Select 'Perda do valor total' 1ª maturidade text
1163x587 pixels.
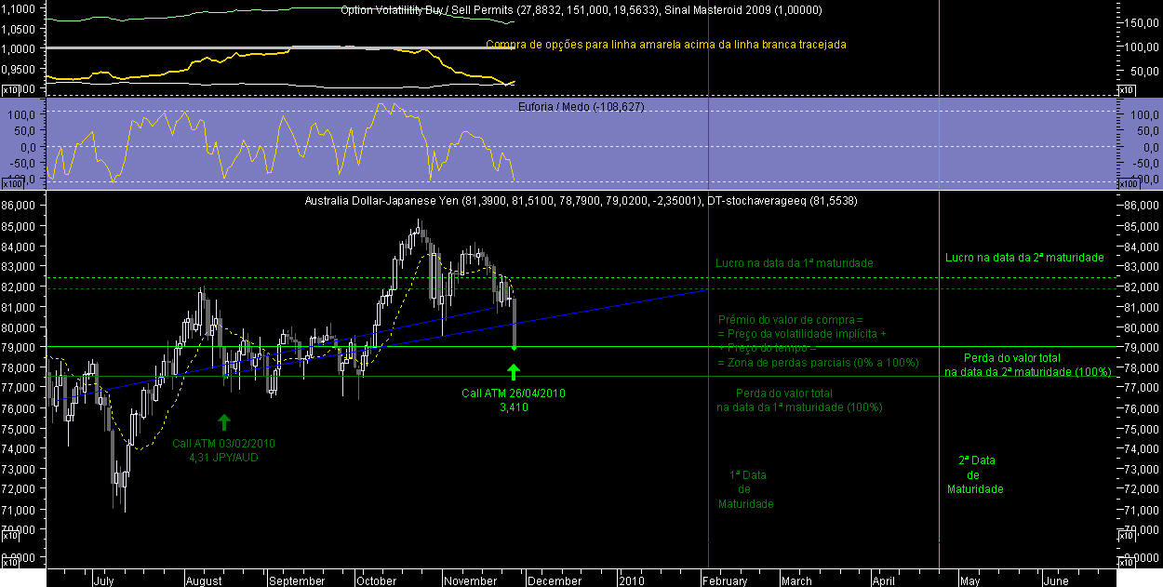(783, 393)
